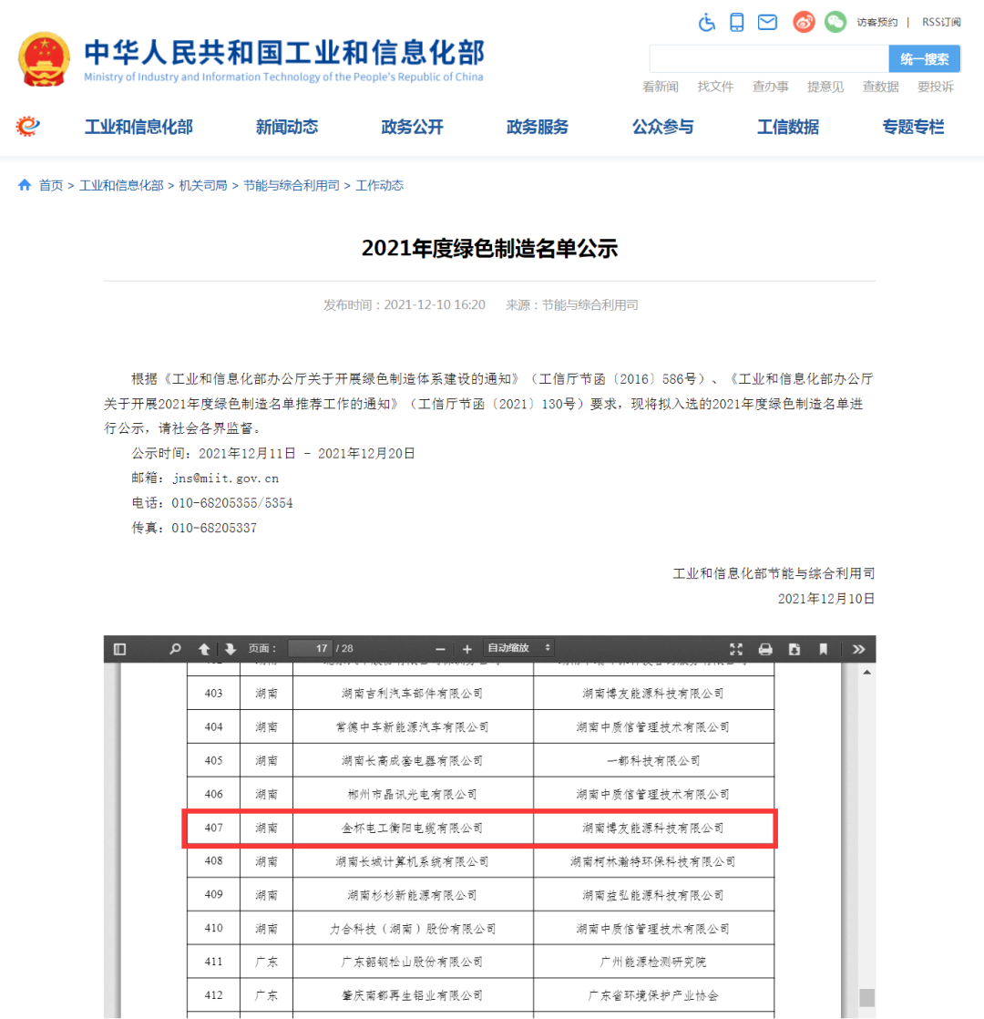Open the Weibo social icon
Screen dimensions: 984x1019
pyautogui.click(x=804, y=22)
